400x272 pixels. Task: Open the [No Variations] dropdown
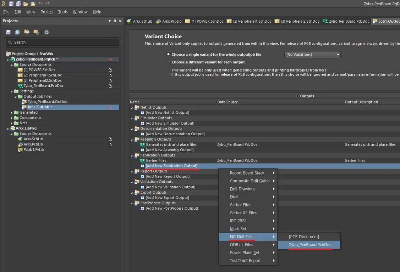(312, 55)
